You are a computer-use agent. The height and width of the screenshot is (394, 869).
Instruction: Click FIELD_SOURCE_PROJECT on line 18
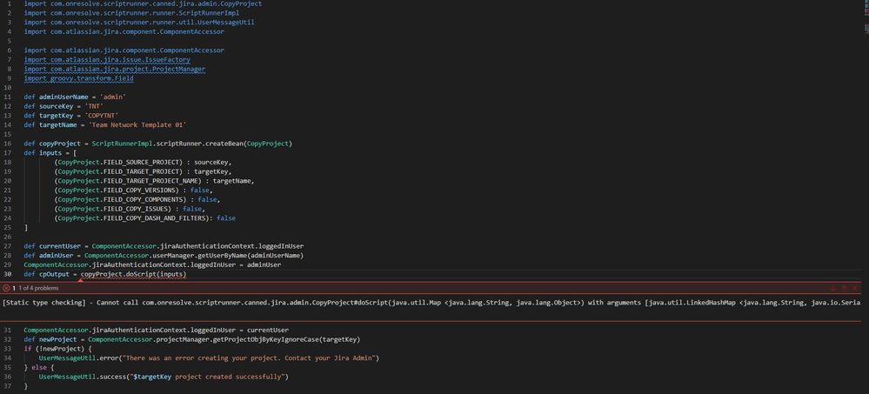pyautogui.click(x=141, y=163)
